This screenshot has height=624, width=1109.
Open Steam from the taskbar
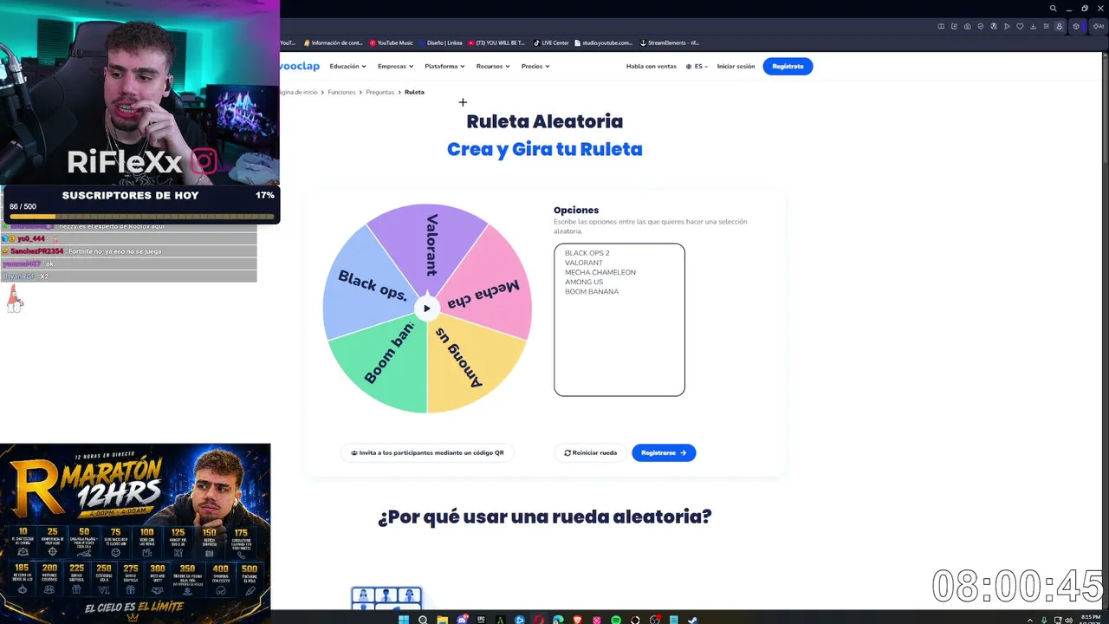[x=691, y=620]
